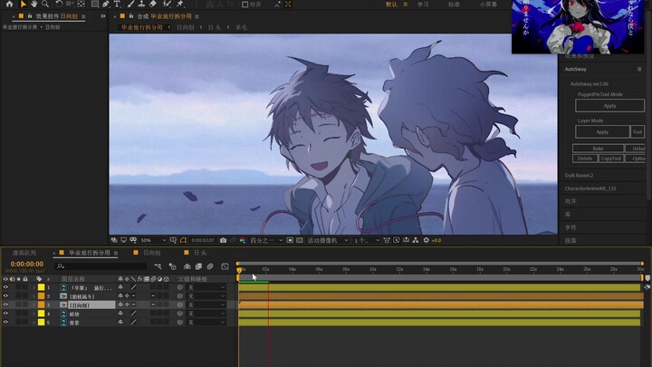Click the yellow label swatch of layer 1

pyautogui.click(x=41, y=287)
